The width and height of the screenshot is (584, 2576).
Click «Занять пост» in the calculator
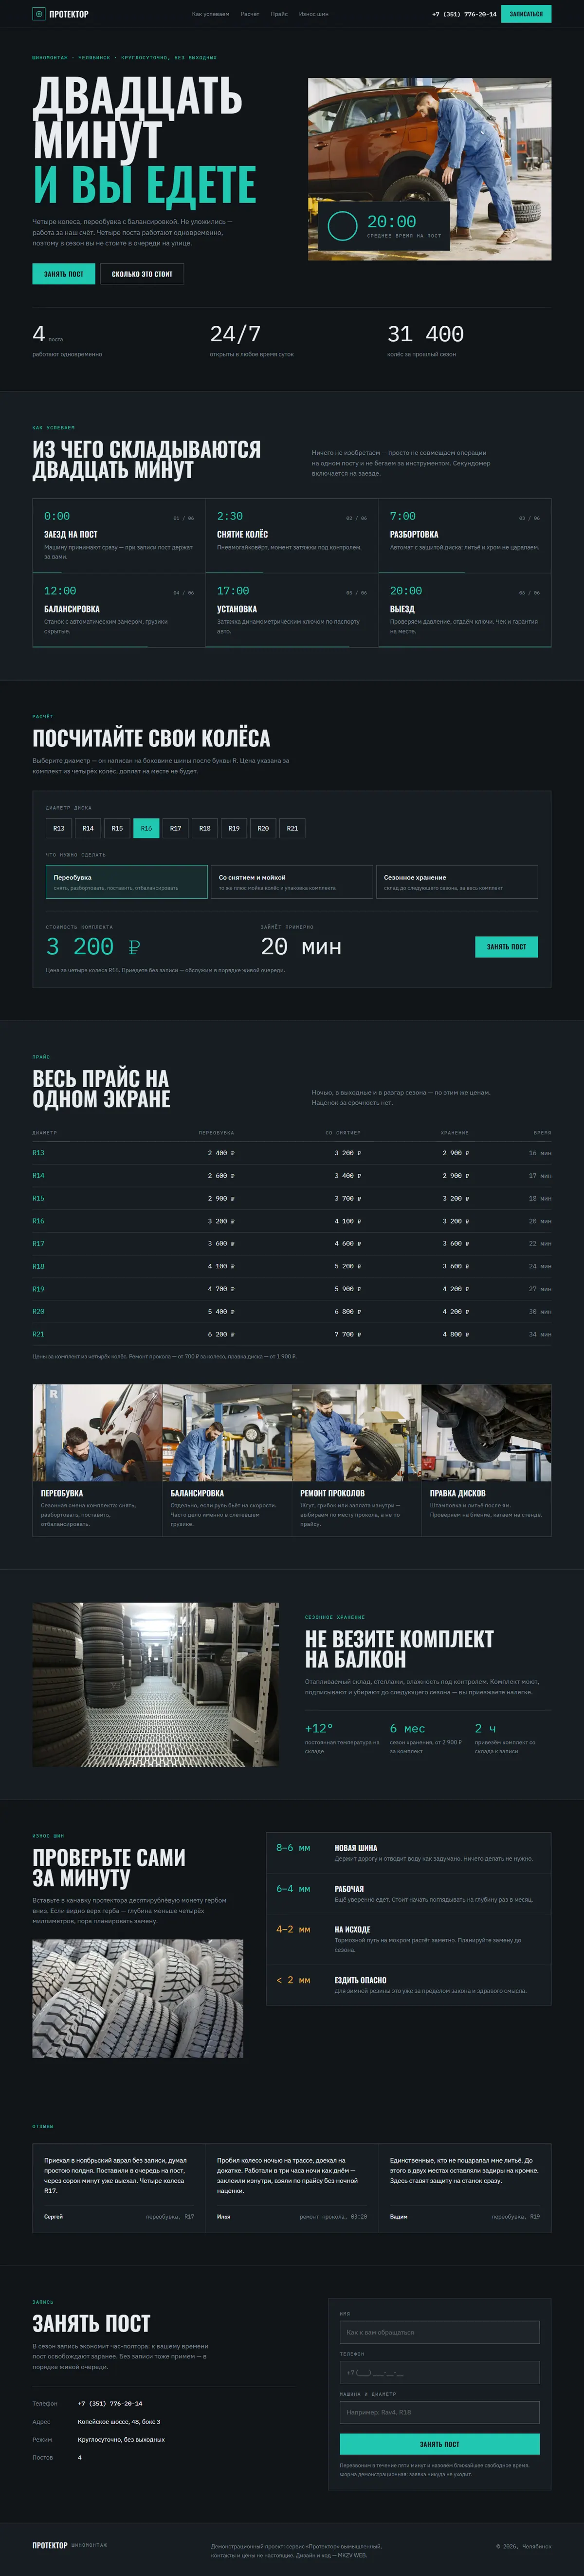pyautogui.click(x=506, y=946)
